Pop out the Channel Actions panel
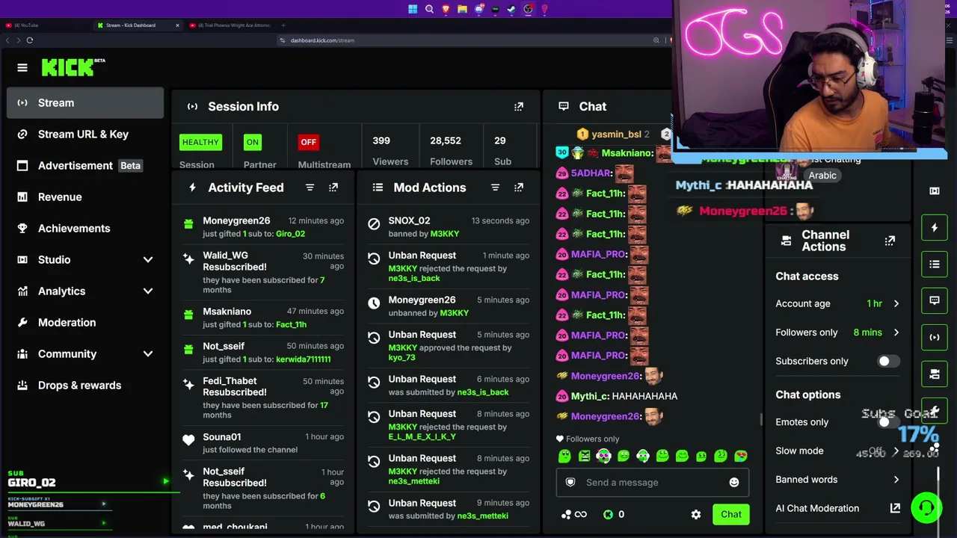This screenshot has width=957, height=538. tap(890, 241)
